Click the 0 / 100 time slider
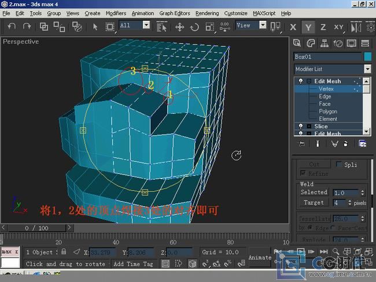Viewport: 376px width, 282px height. point(36,228)
